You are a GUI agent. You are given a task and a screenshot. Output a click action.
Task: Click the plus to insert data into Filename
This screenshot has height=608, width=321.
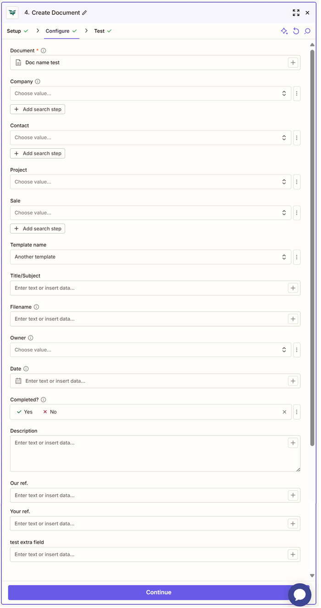(293, 318)
